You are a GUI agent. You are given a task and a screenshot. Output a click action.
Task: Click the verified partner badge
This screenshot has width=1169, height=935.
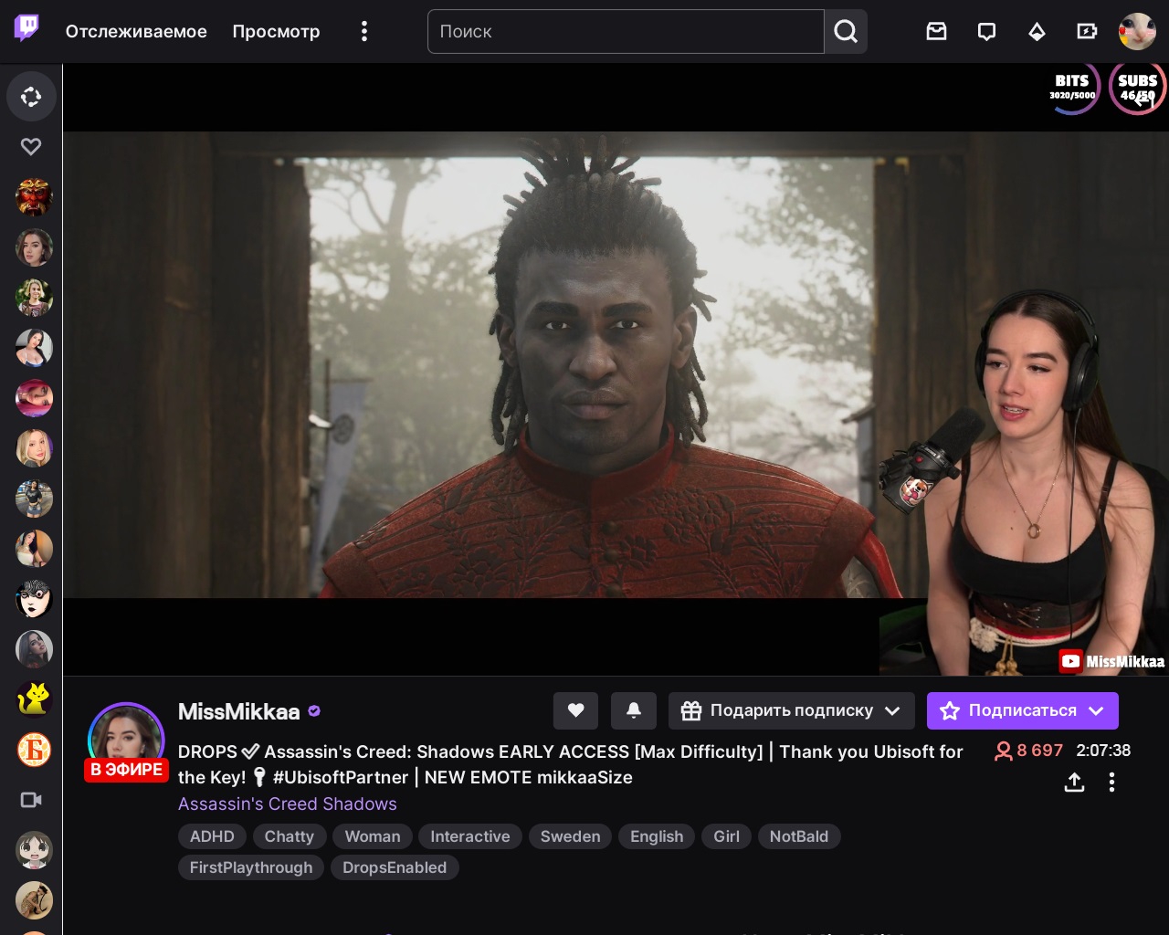314,711
